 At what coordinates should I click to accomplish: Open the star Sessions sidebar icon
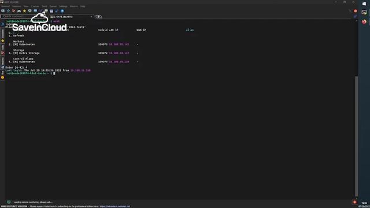click(2, 41)
